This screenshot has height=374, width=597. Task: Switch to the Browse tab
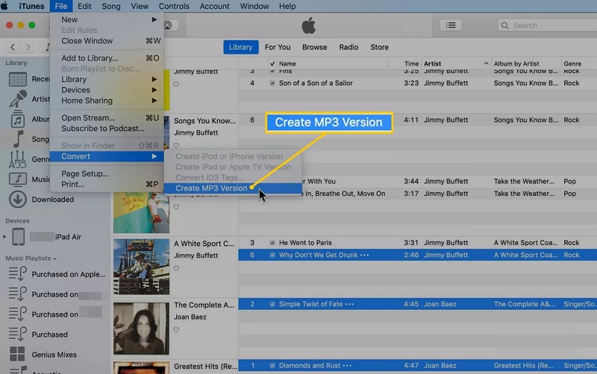tap(314, 47)
